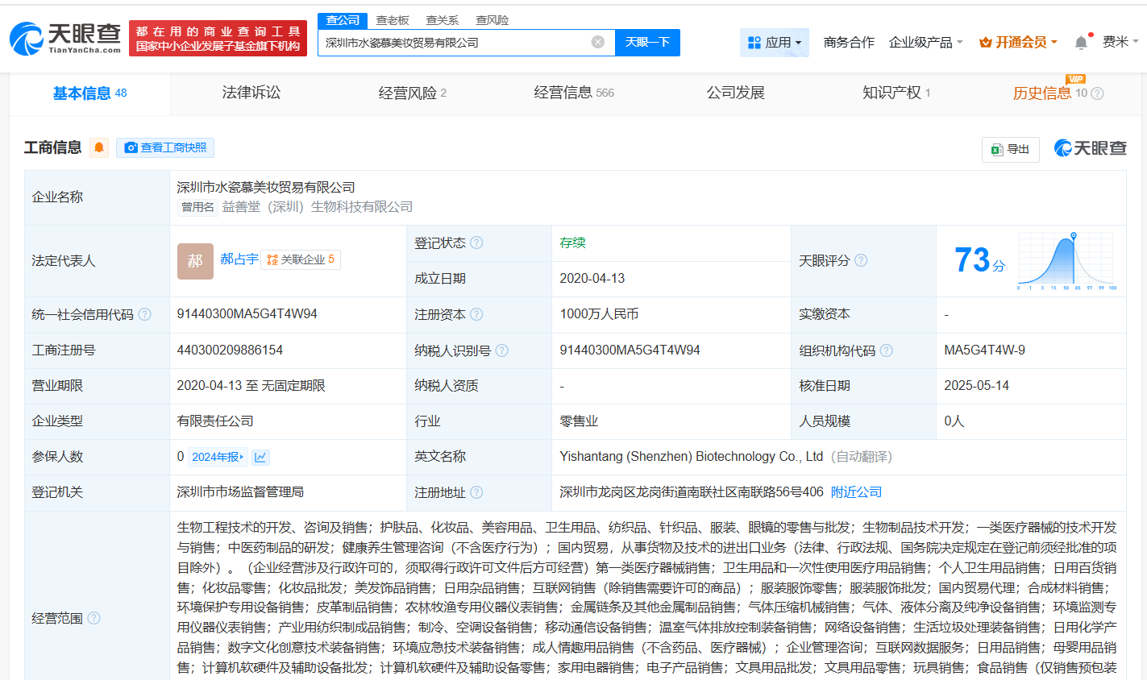
Task: Click company type 有限责任公司
Action: [215, 421]
